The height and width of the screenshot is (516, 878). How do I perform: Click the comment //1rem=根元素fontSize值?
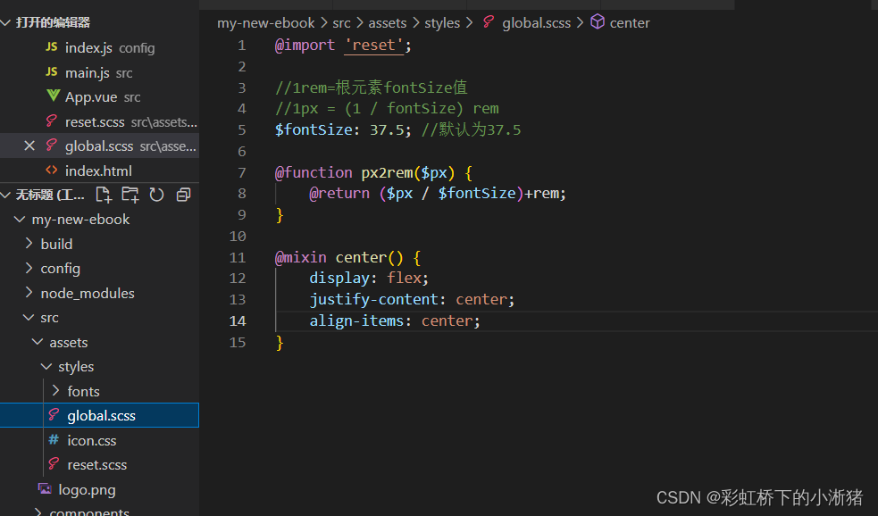[372, 87]
